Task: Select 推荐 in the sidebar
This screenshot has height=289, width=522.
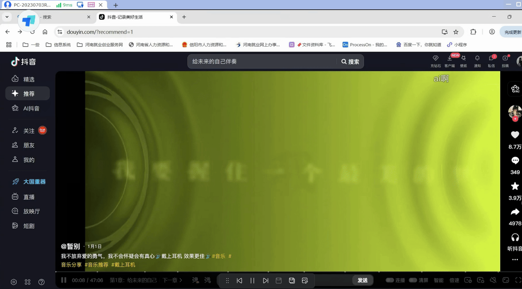Action: 28,93
